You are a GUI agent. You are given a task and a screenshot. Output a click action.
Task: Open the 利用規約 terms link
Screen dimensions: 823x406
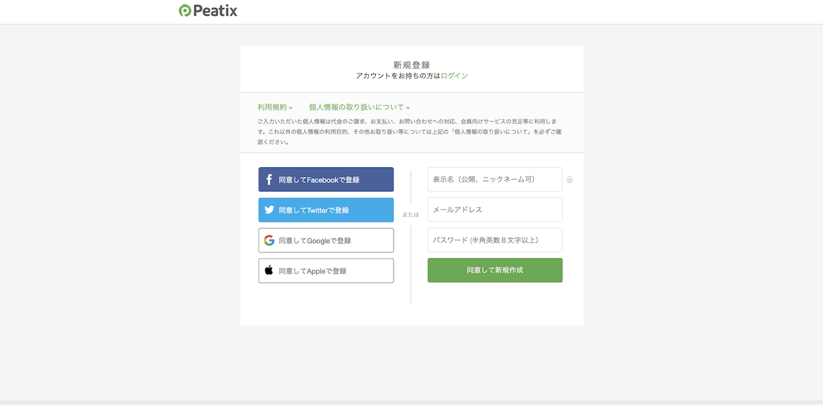[x=274, y=107]
